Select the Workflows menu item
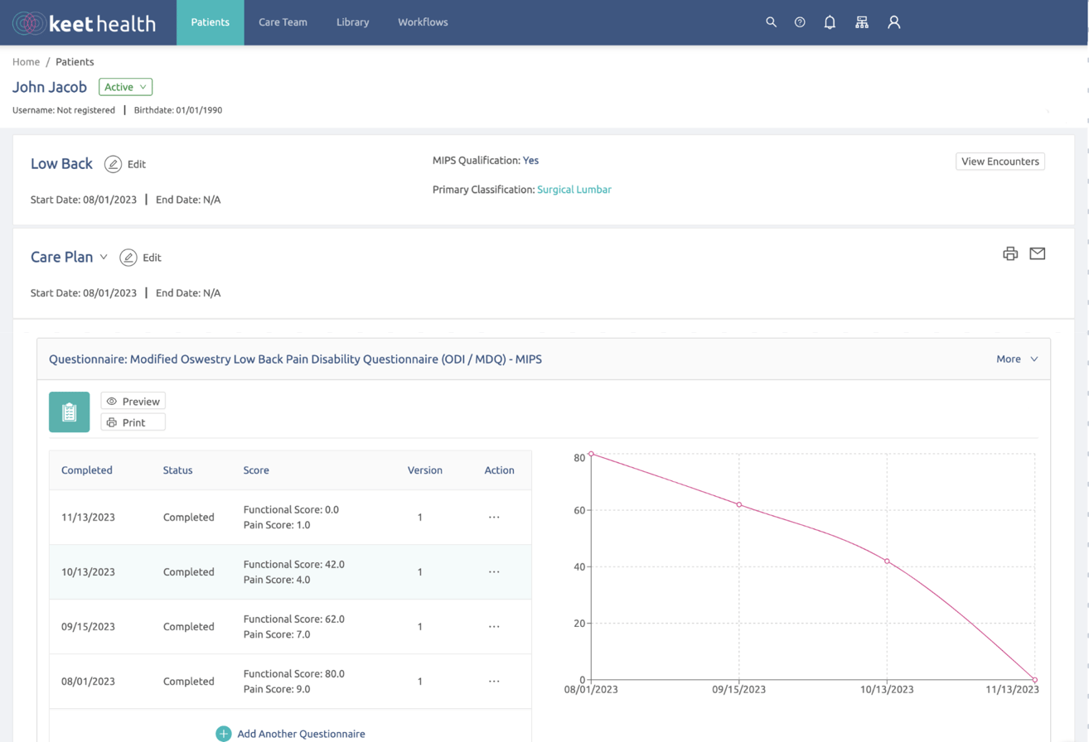Viewport: 1089px width, 742px height. (423, 22)
